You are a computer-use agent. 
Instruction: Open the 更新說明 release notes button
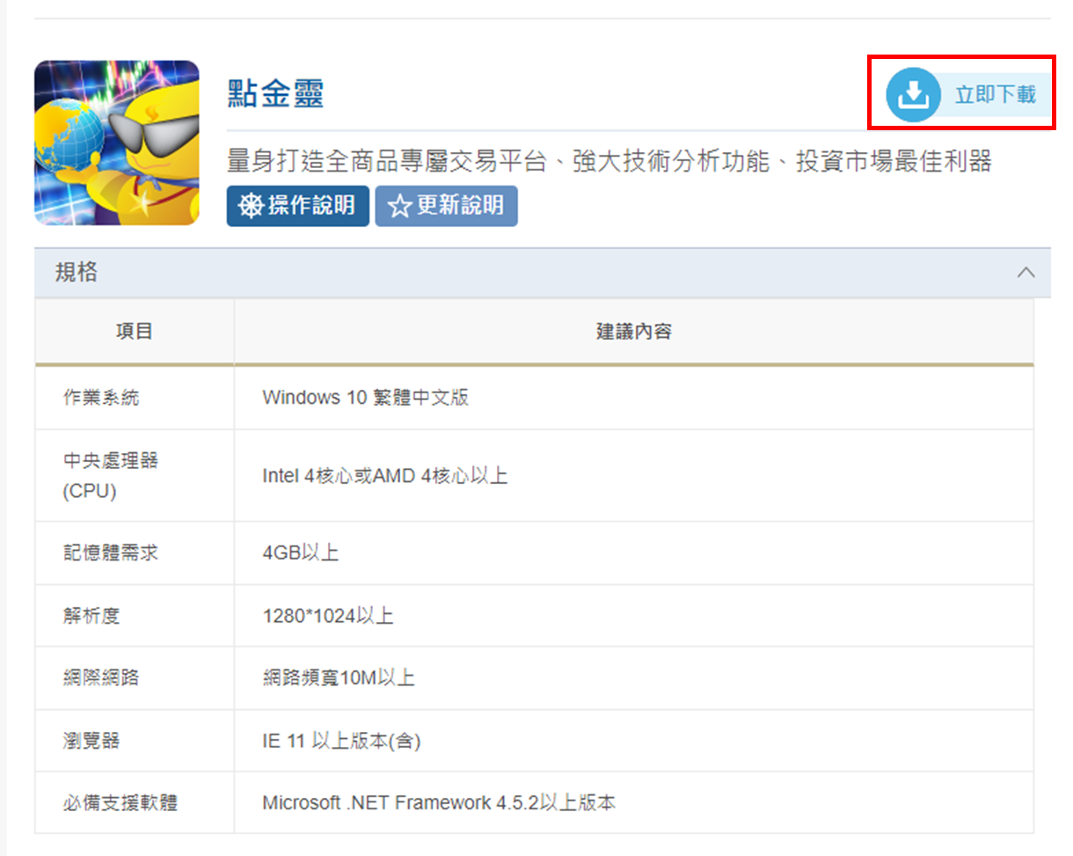coord(446,206)
